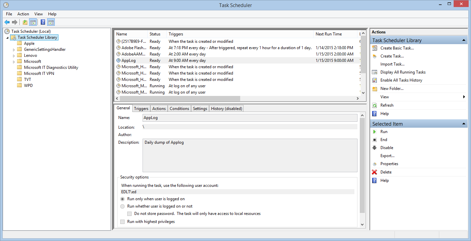Click the blue Help toolbar icon

tap(43, 22)
